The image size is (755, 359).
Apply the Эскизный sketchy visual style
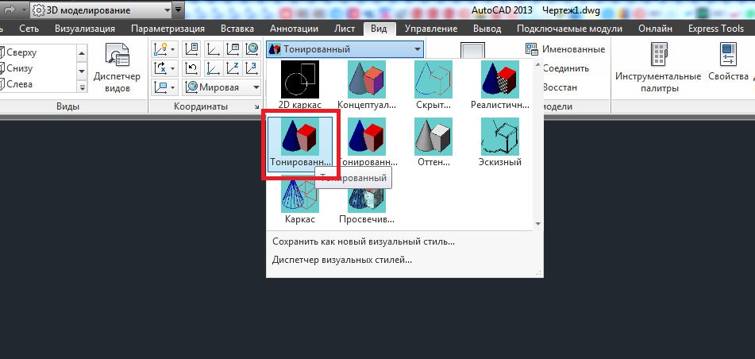pos(500,143)
